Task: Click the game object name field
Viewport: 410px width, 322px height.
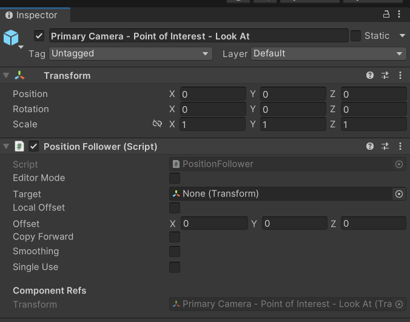Action: click(198, 36)
